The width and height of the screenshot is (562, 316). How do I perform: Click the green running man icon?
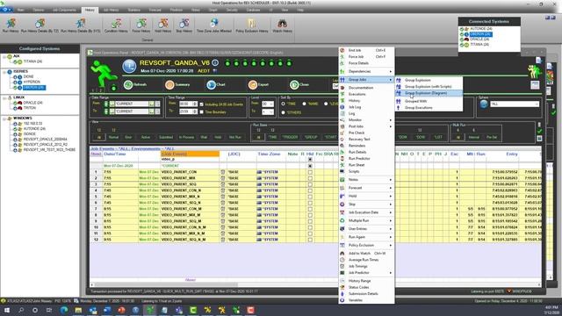pyautogui.click(x=103, y=74)
